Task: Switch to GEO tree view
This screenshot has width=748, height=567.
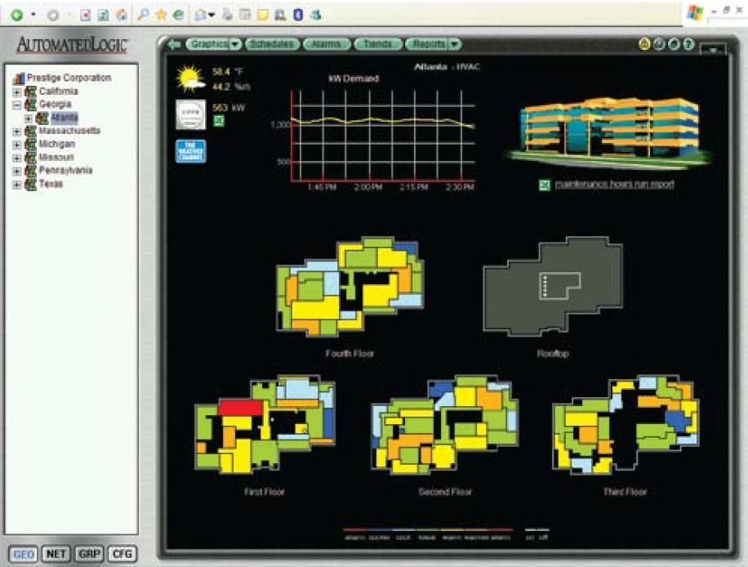Action: [23, 554]
